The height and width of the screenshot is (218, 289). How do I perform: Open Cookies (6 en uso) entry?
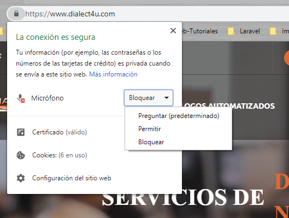60,155
